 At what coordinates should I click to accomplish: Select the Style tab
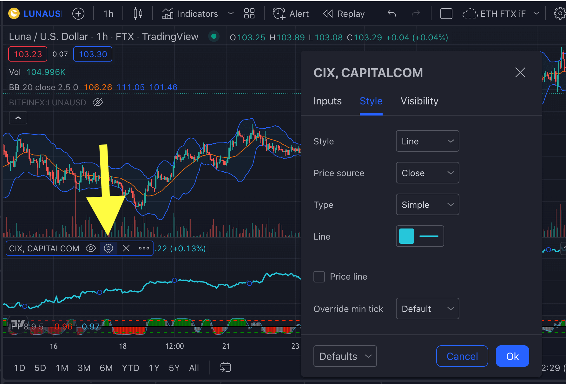(x=371, y=101)
